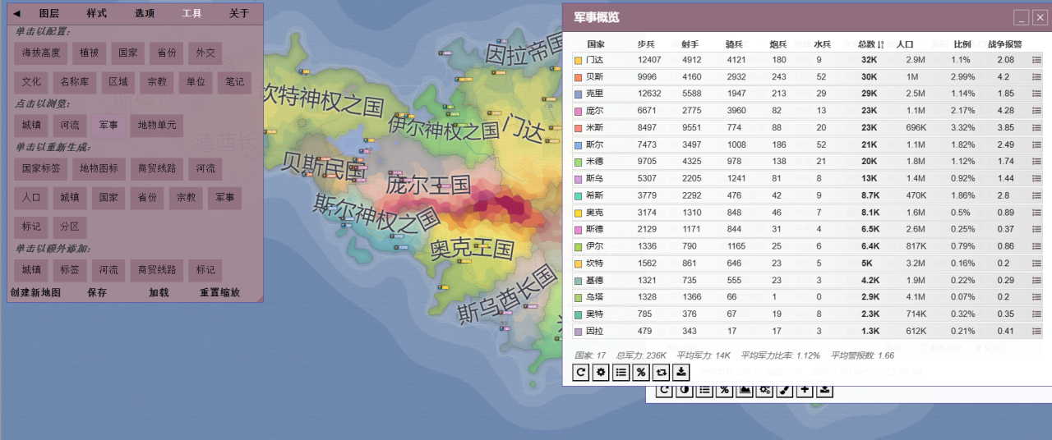Select 克里 blue color swatch

[579, 94]
